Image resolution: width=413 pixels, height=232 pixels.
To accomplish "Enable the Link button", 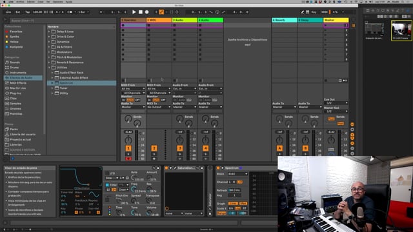I will click(8, 12).
